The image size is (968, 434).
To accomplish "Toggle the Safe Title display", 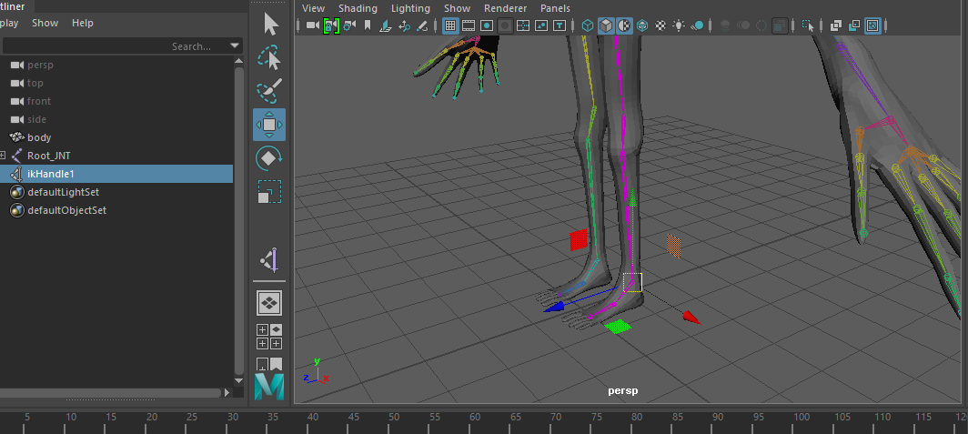I will (560, 25).
